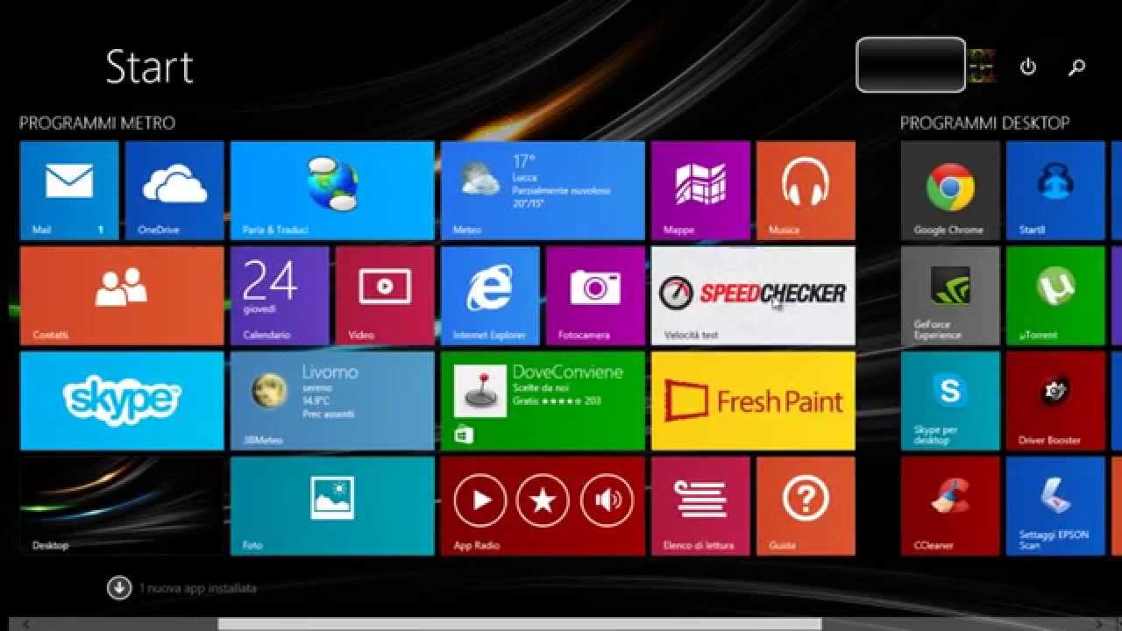Launch the Skype per desktop tile
Screen dimensions: 1122x631
click(950, 401)
